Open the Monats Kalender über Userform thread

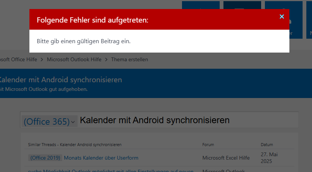coord(101,158)
